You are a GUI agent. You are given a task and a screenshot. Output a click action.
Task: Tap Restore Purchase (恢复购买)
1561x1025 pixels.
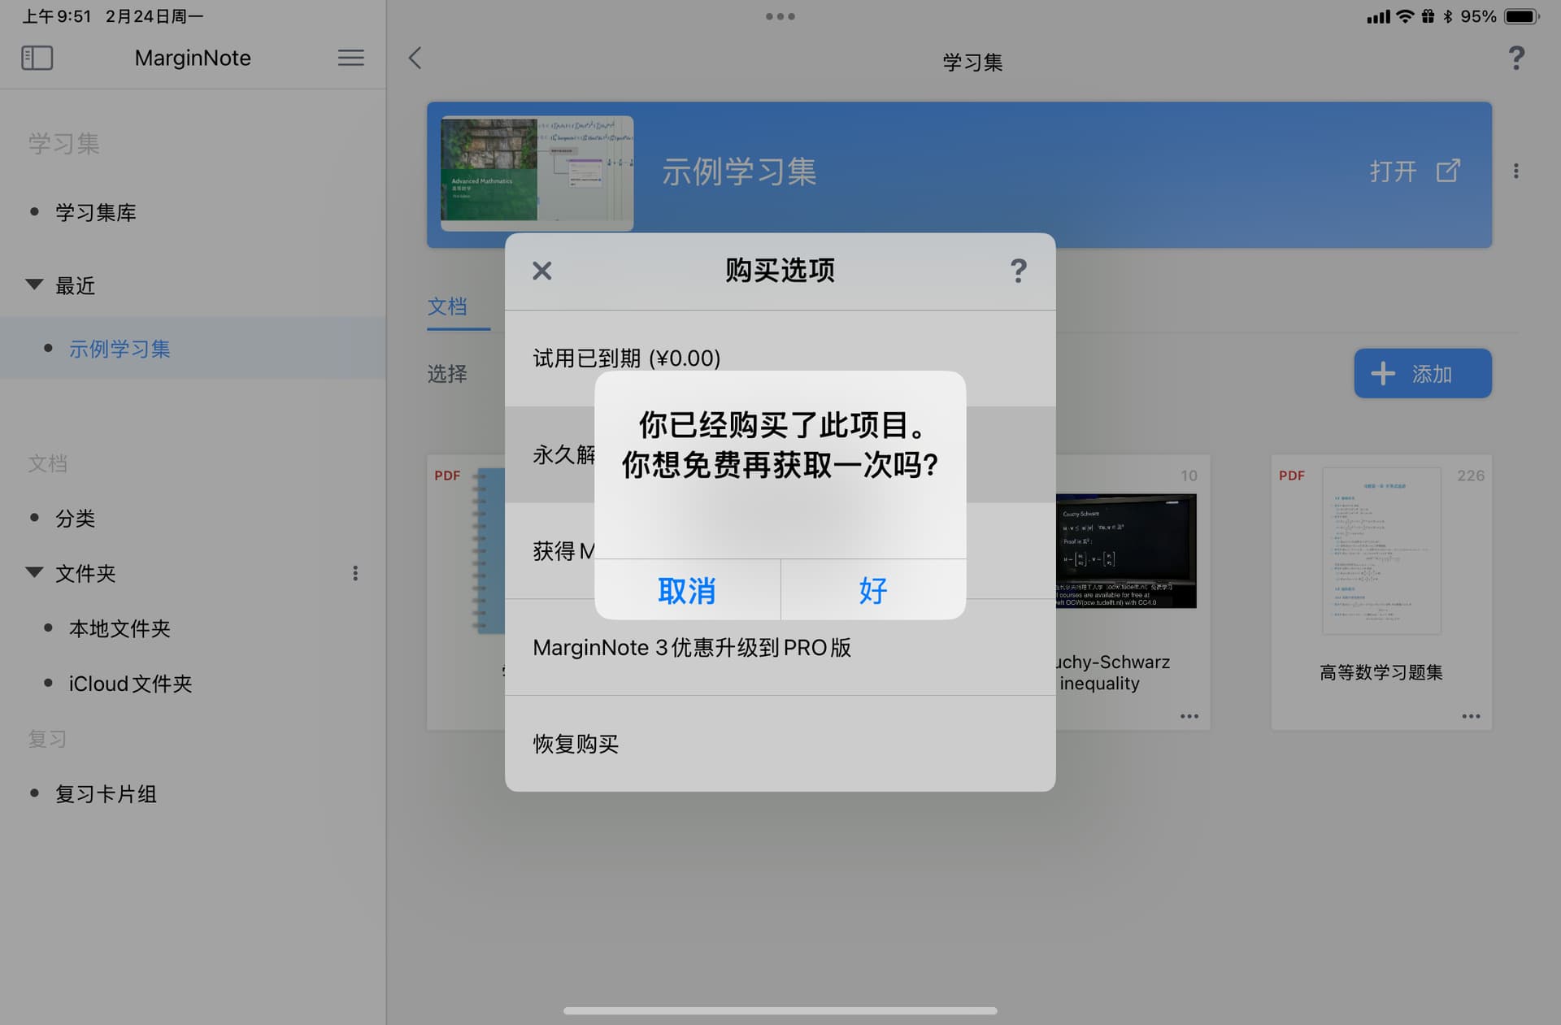pos(780,744)
